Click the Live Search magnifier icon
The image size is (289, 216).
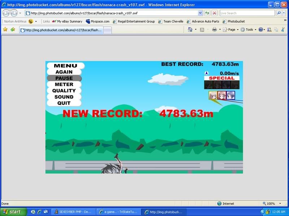pos(279,13)
